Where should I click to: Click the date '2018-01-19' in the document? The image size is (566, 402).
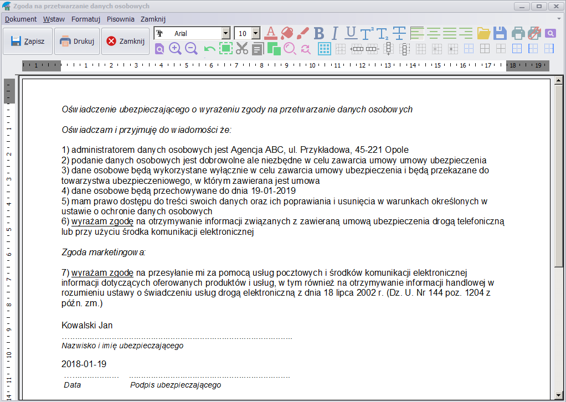[84, 364]
